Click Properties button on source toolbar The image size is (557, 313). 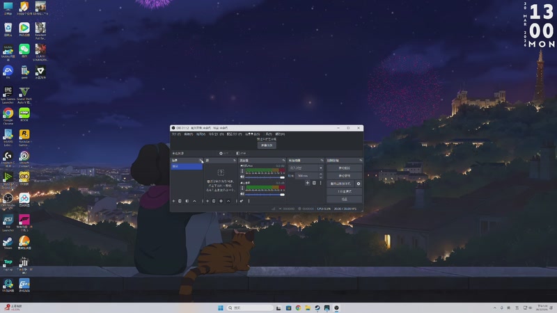pos(223,153)
